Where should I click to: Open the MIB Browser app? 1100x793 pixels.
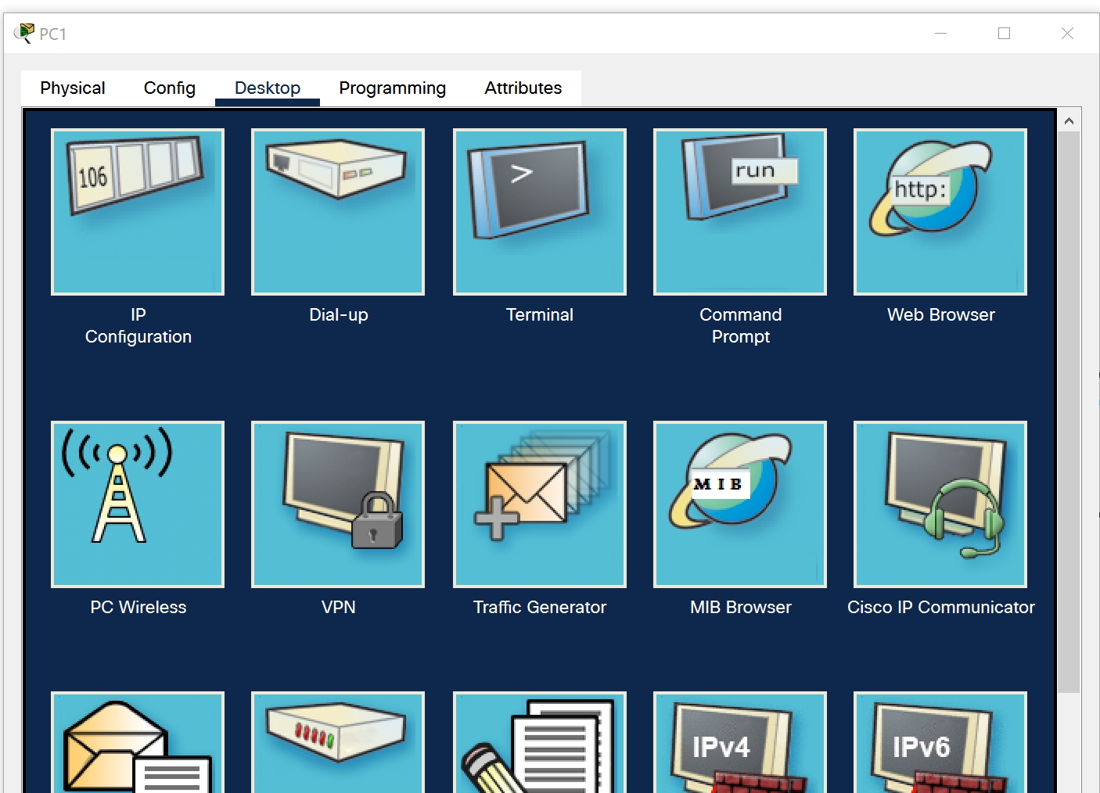pyautogui.click(x=740, y=504)
